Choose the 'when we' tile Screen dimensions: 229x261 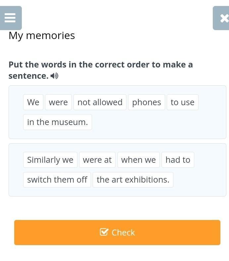point(138,160)
